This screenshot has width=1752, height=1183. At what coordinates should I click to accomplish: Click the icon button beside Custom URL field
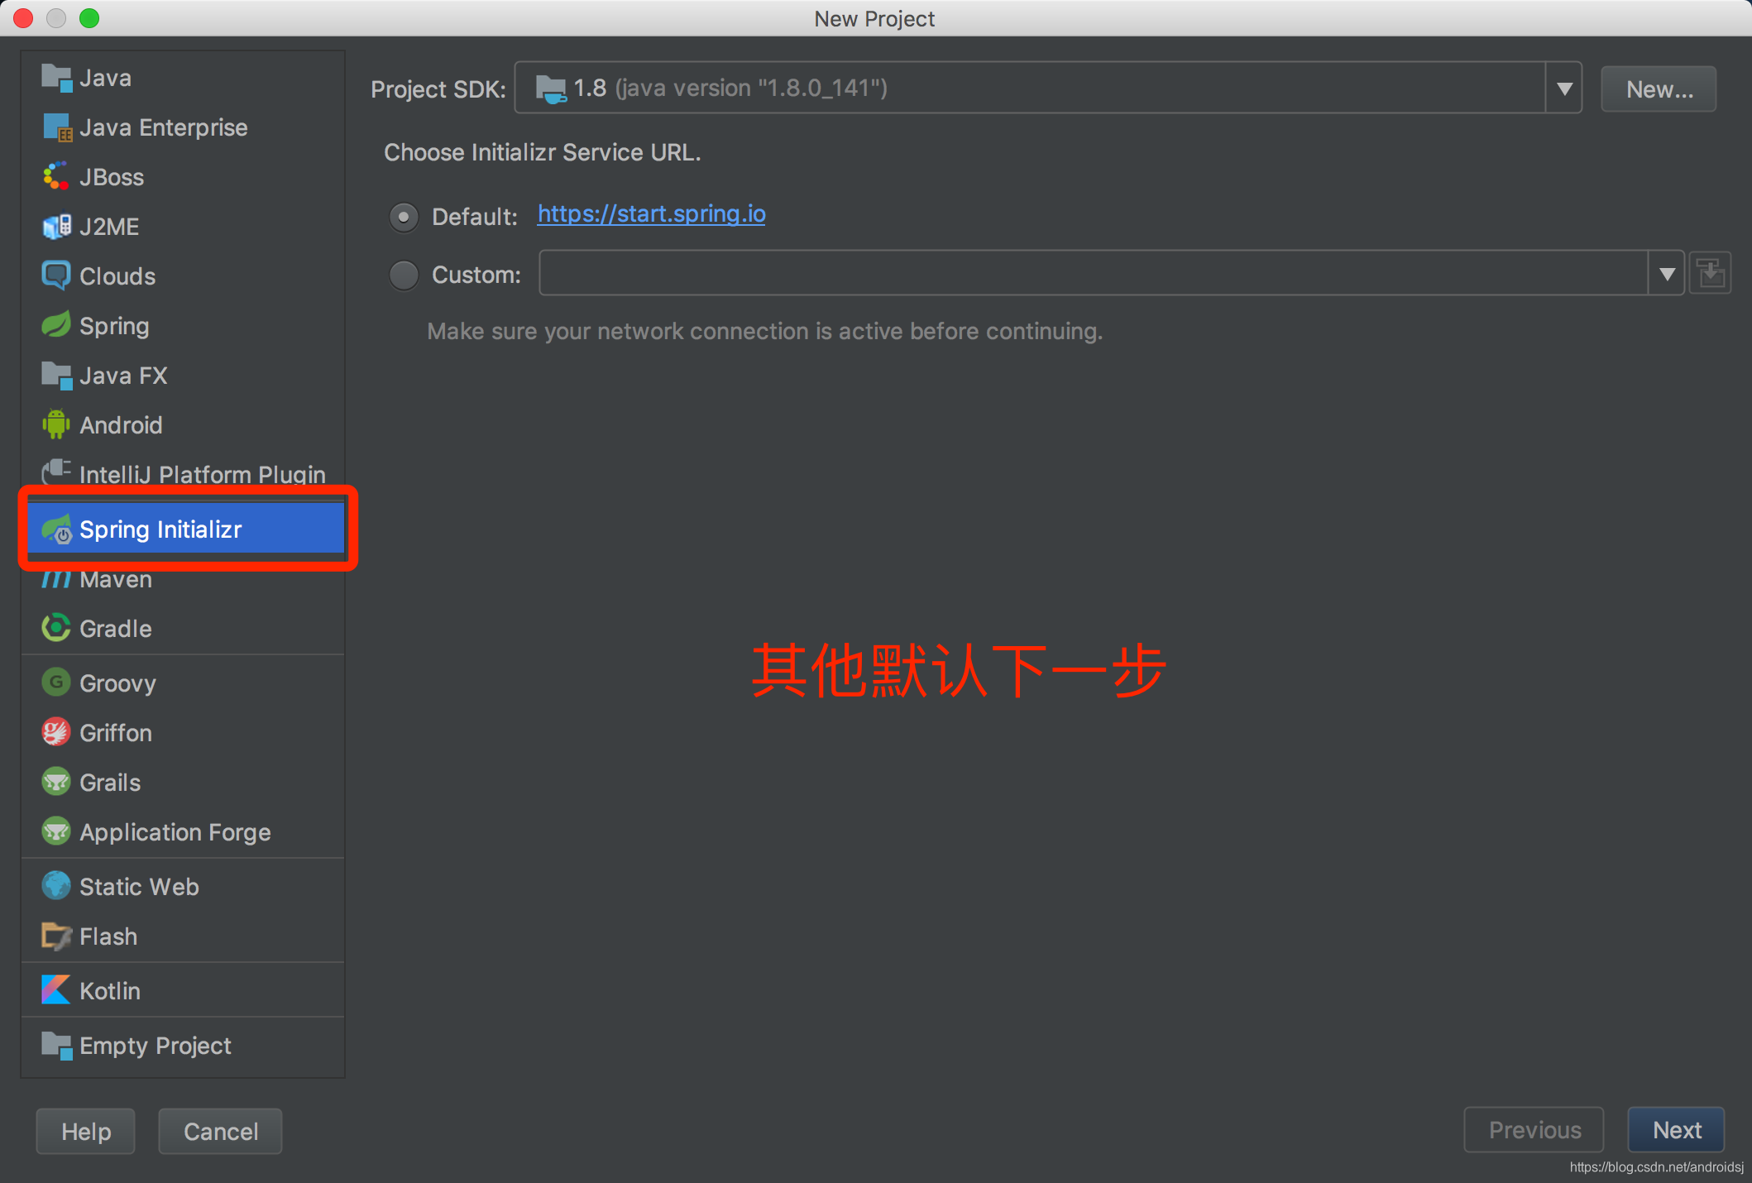(x=1710, y=274)
